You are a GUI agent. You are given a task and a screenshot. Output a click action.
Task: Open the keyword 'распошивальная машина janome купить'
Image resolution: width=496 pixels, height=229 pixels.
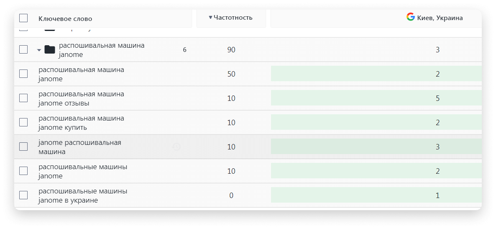pos(81,123)
